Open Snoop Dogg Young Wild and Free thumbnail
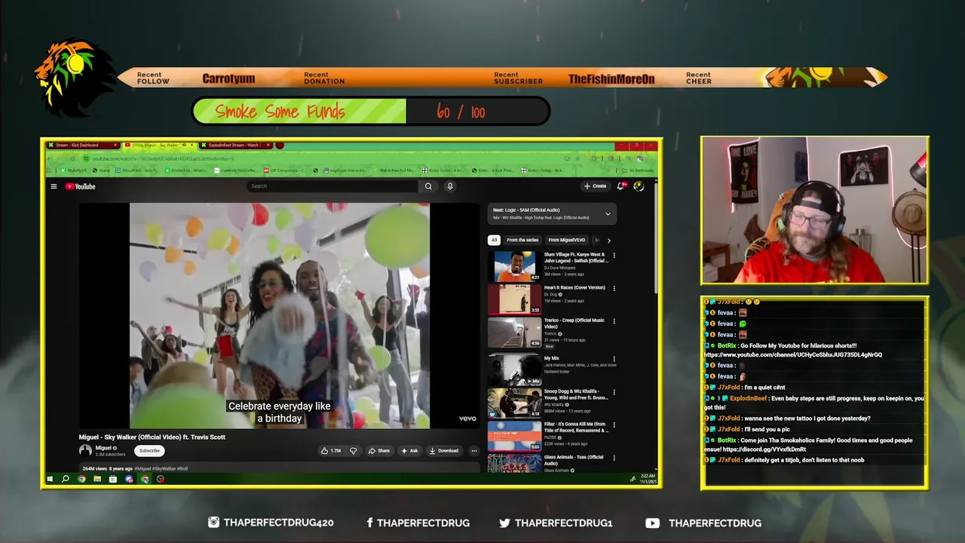 click(x=514, y=403)
